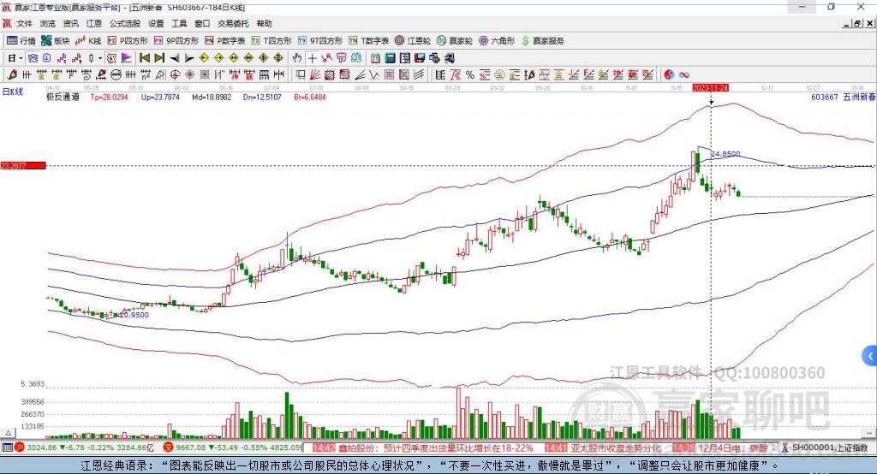Step chart right with black arrow

tap(189, 58)
